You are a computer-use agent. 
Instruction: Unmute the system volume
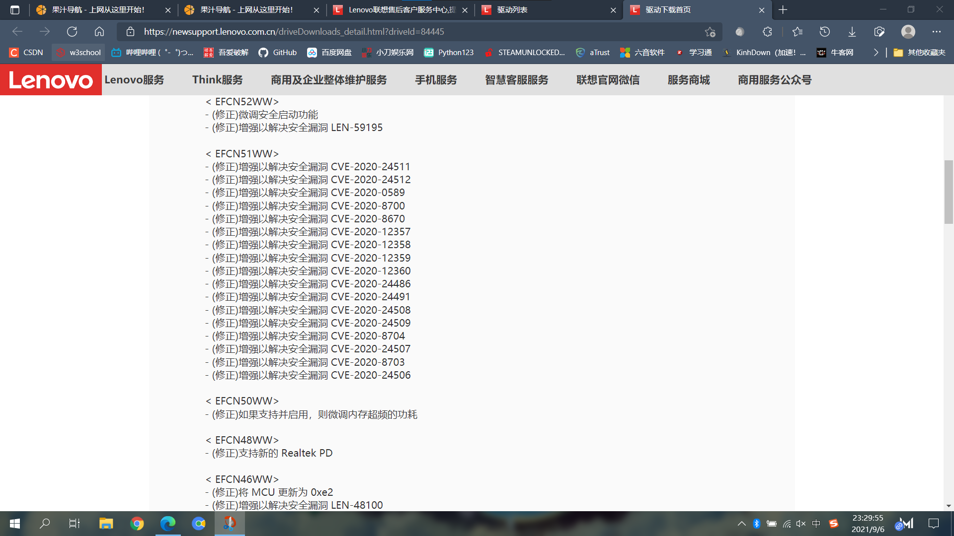(800, 523)
